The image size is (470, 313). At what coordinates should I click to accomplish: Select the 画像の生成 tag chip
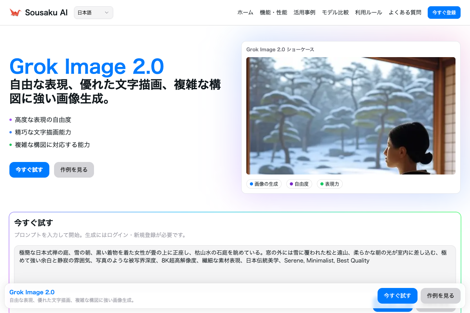264,184
